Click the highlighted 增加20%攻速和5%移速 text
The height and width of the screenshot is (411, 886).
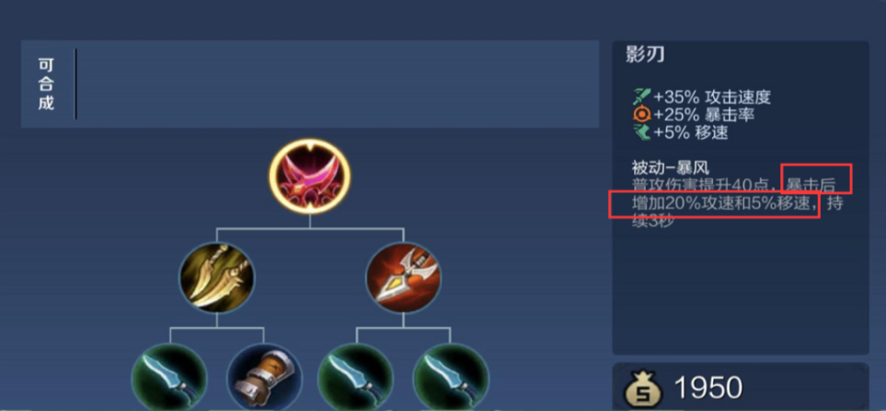pyautogui.click(x=721, y=204)
